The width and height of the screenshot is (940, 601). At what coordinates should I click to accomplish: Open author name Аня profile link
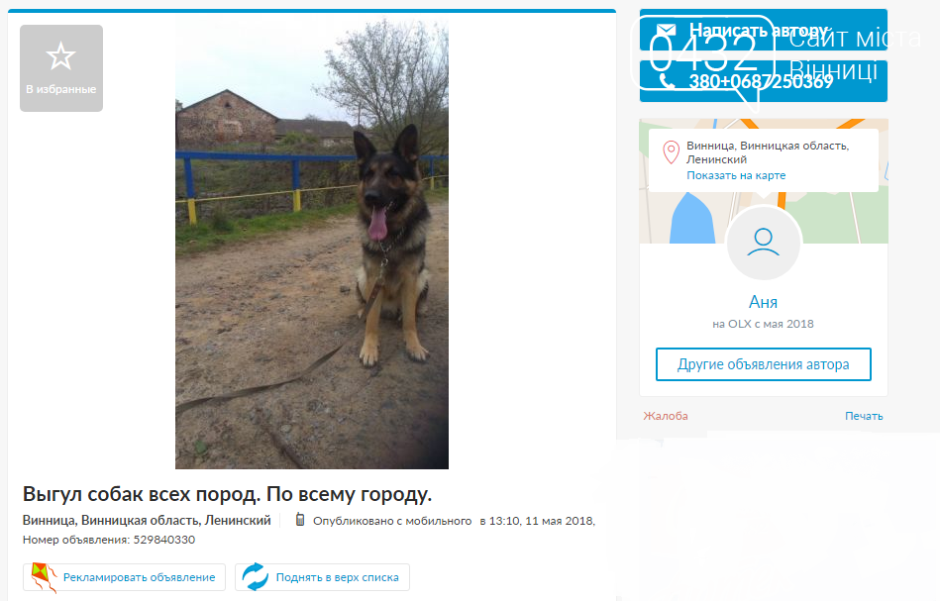(x=763, y=302)
